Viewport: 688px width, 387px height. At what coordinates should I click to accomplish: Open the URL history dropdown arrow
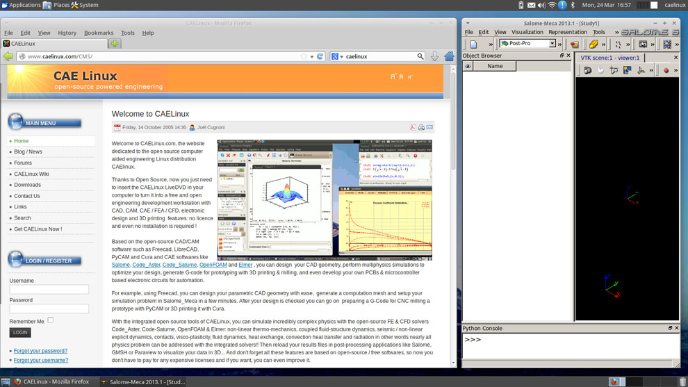(312, 56)
